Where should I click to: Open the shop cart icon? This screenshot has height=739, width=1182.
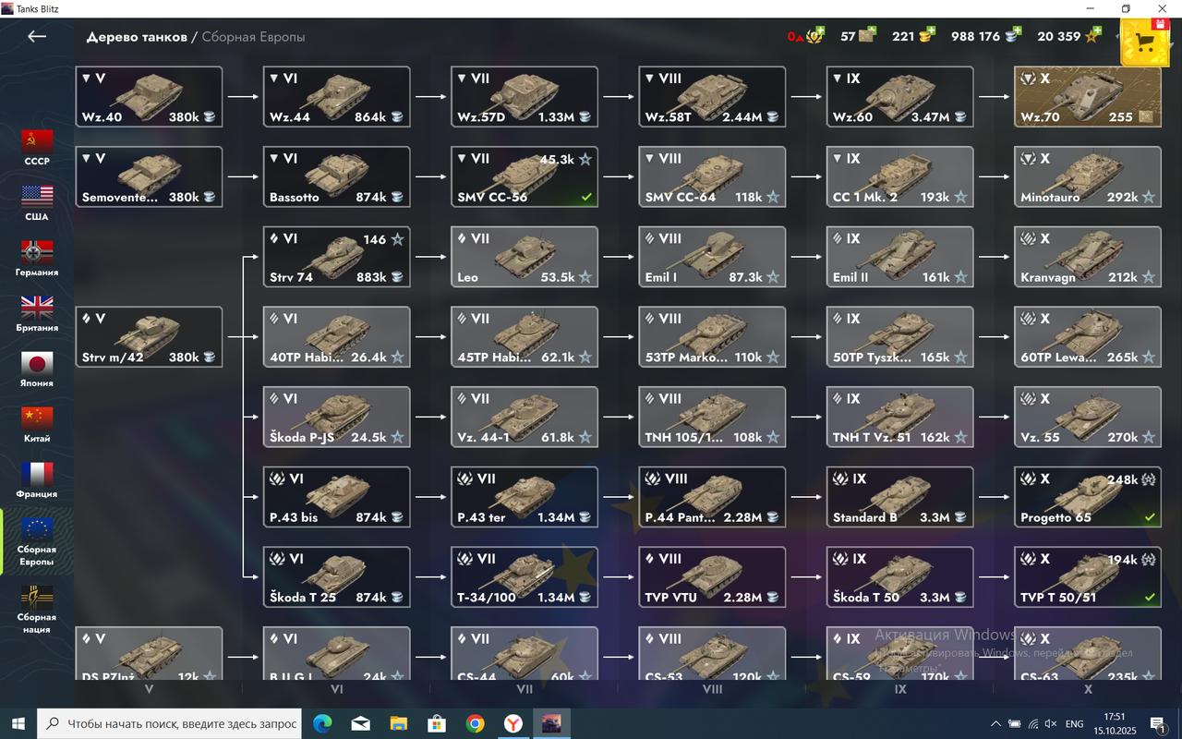tap(1144, 41)
